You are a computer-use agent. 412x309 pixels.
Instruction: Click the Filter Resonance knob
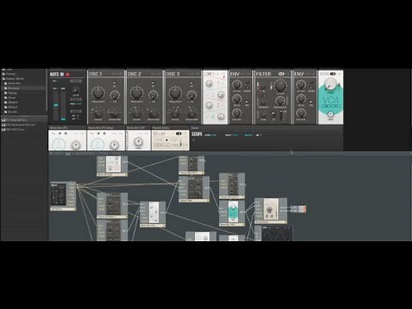(x=280, y=100)
